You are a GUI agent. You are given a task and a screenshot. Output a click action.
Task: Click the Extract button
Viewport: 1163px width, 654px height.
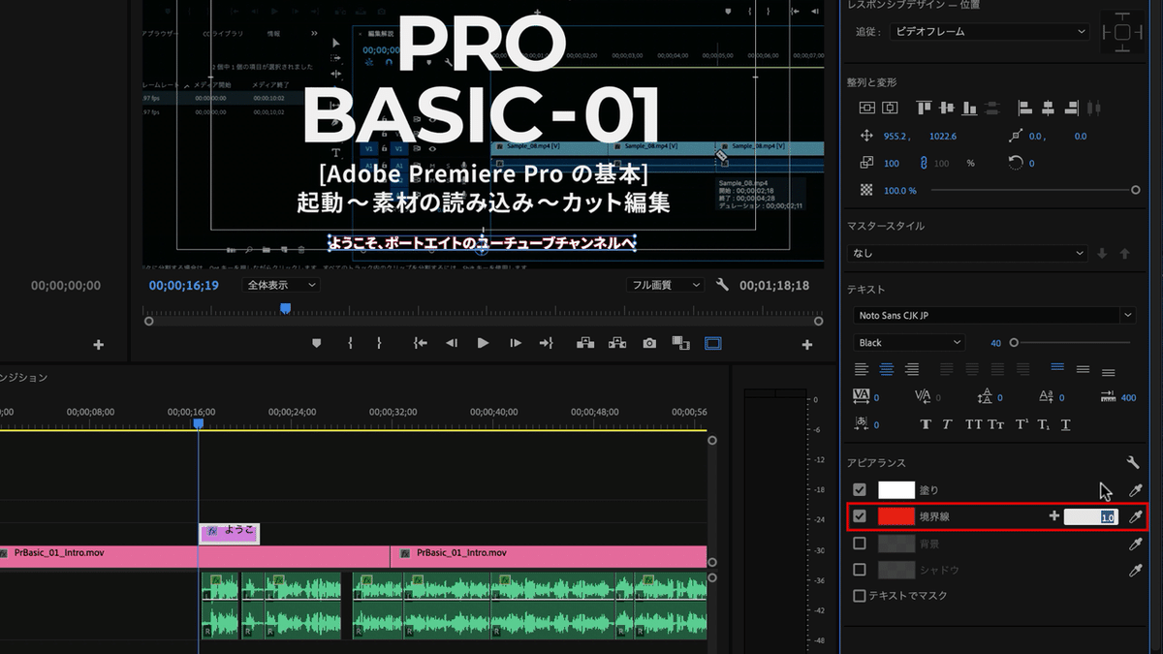point(617,343)
